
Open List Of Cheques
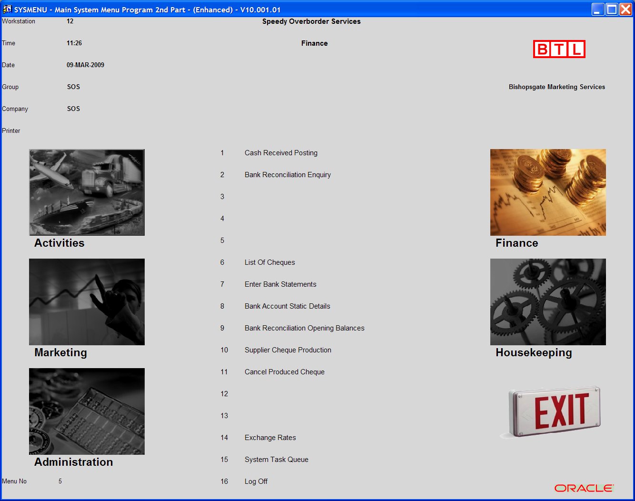(270, 262)
